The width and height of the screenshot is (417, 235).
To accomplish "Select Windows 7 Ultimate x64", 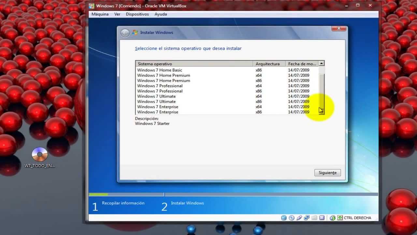I will [227, 96].
